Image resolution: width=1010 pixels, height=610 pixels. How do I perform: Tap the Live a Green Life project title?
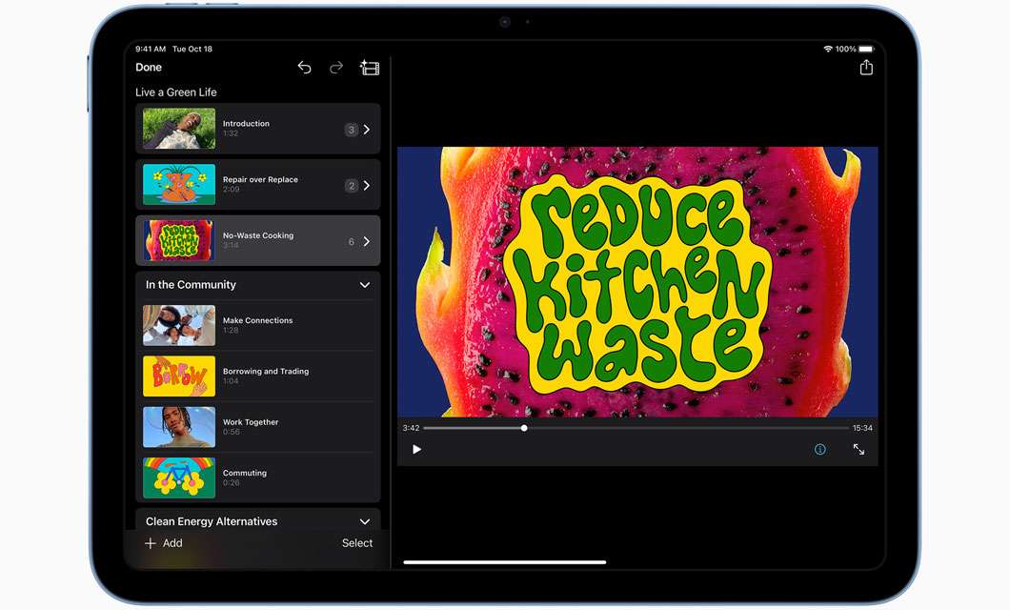(x=176, y=92)
